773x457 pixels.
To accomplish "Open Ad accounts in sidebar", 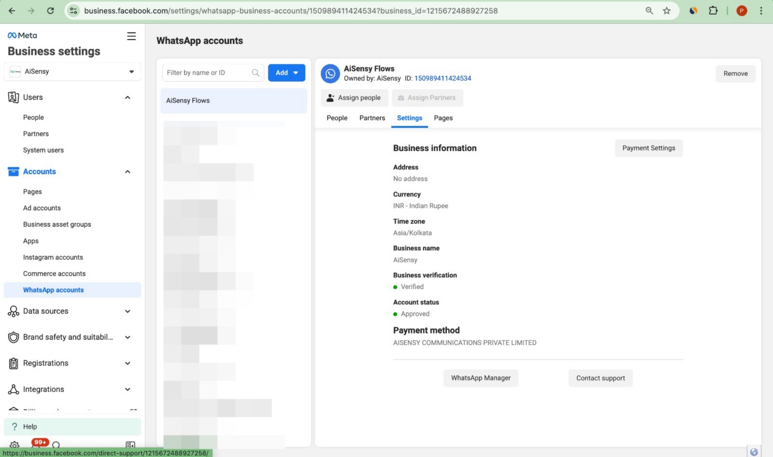I will point(42,208).
